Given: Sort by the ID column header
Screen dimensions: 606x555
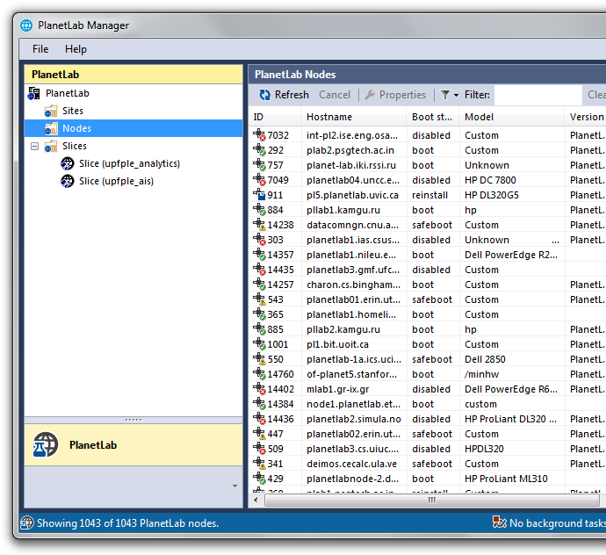Looking at the screenshot, I should pyautogui.click(x=275, y=117).
